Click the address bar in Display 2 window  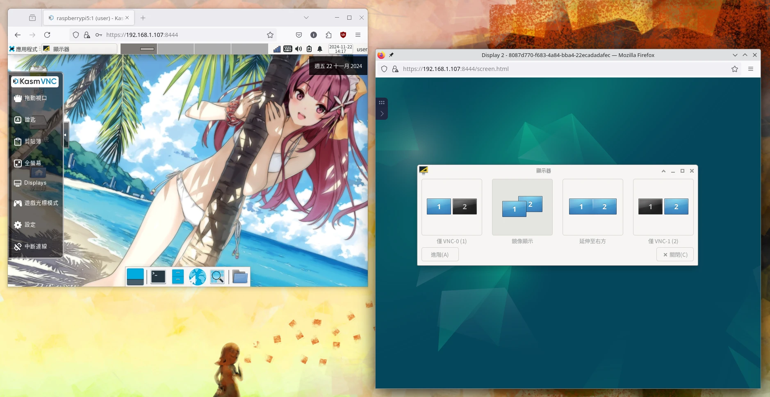(562, 69)
